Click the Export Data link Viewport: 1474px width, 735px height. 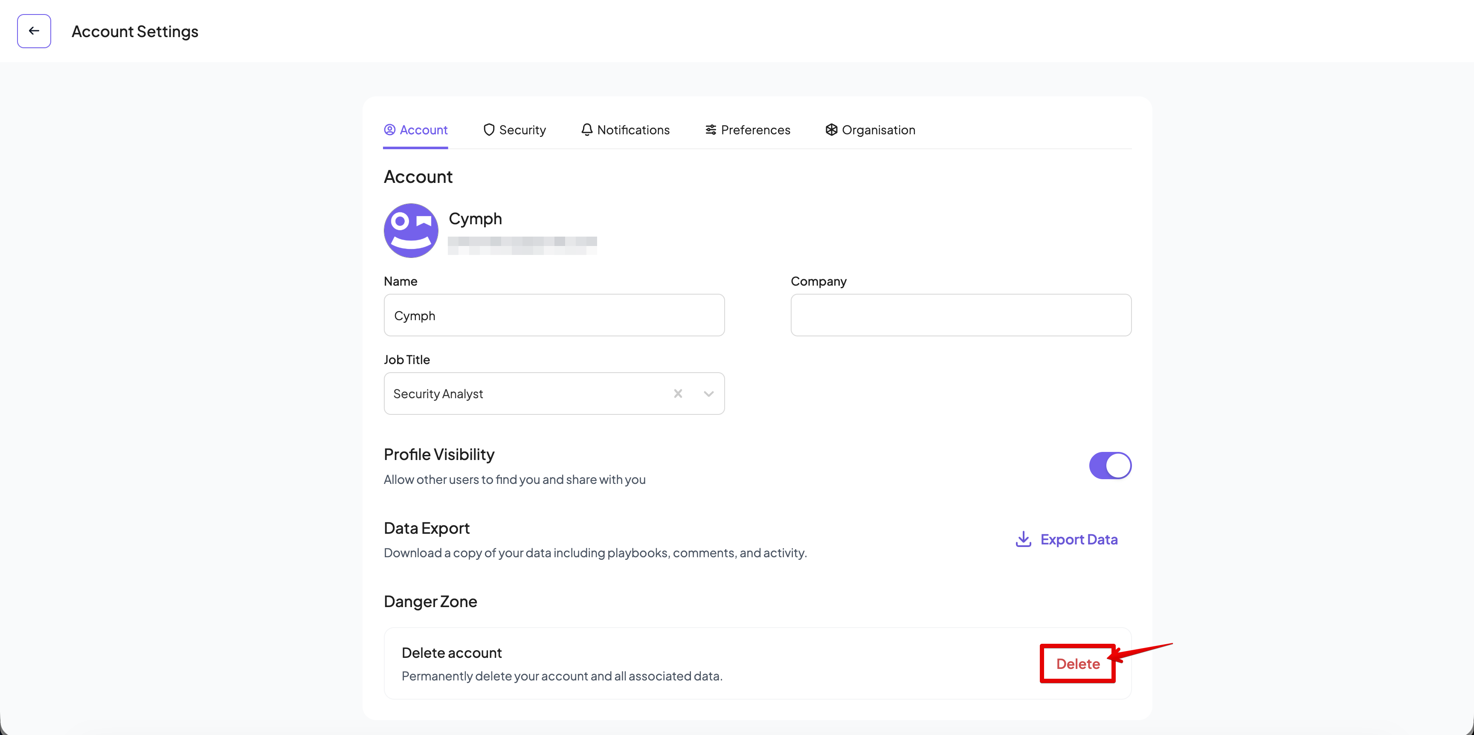pyautogui.click(x=1078, y=539)
